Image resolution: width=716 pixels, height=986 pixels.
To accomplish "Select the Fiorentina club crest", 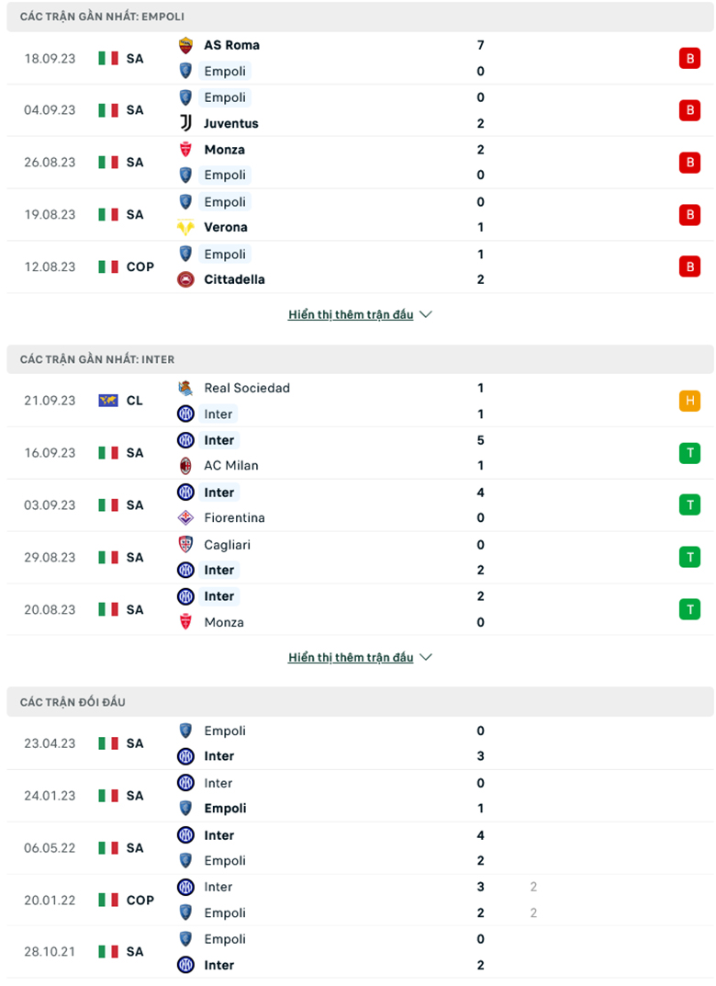I will [x=186, y=517].
